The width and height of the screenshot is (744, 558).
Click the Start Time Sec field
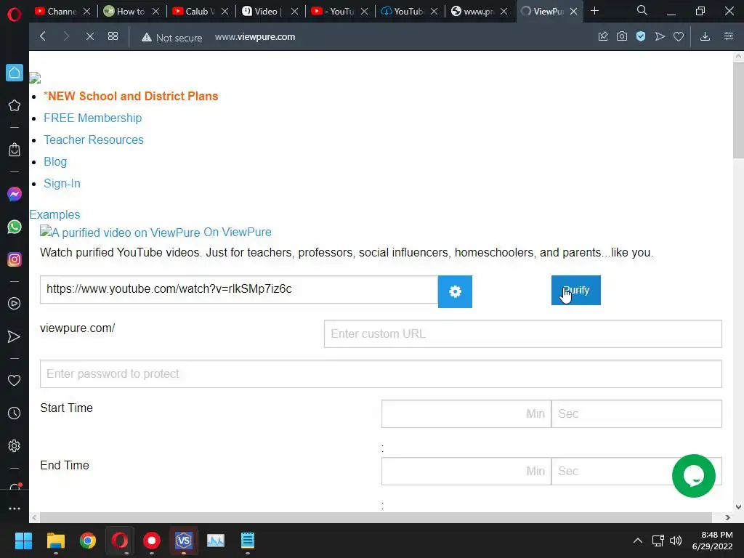pyautogui.click(x=636, y=413)
